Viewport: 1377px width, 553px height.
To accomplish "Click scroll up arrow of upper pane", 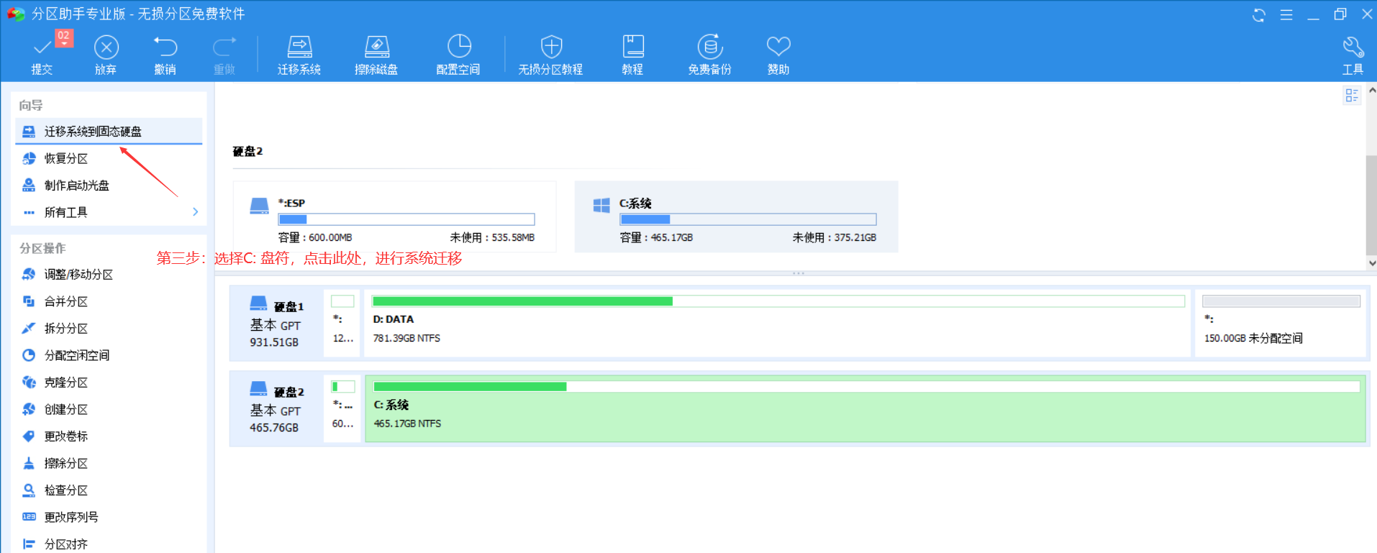I will (1372, 91).
